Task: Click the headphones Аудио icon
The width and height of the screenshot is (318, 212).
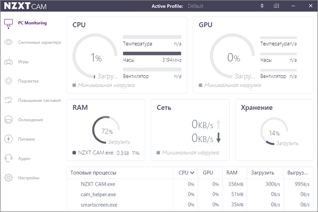Action: pyautogui.click(x=8, y=158)
